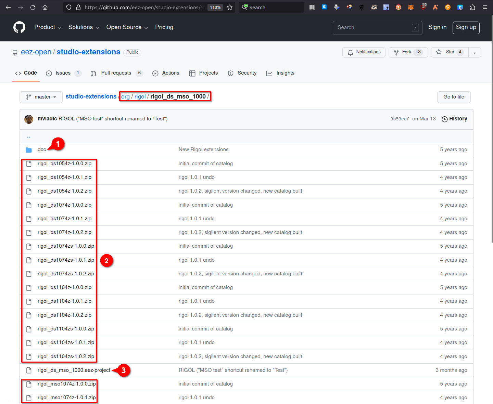
Task: Open the browser home page icon
Action: coord(45,7)
